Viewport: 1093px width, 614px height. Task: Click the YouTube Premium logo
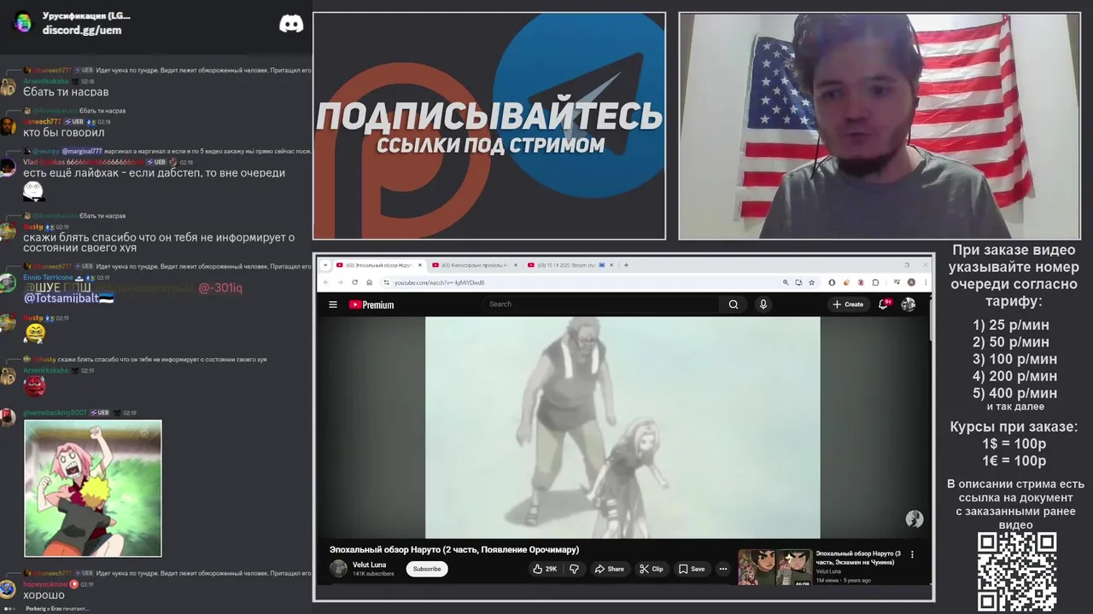[371, 304]
